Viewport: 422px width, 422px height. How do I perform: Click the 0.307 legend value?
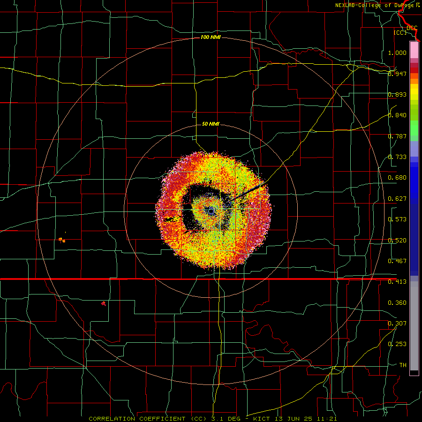point(397,324)
